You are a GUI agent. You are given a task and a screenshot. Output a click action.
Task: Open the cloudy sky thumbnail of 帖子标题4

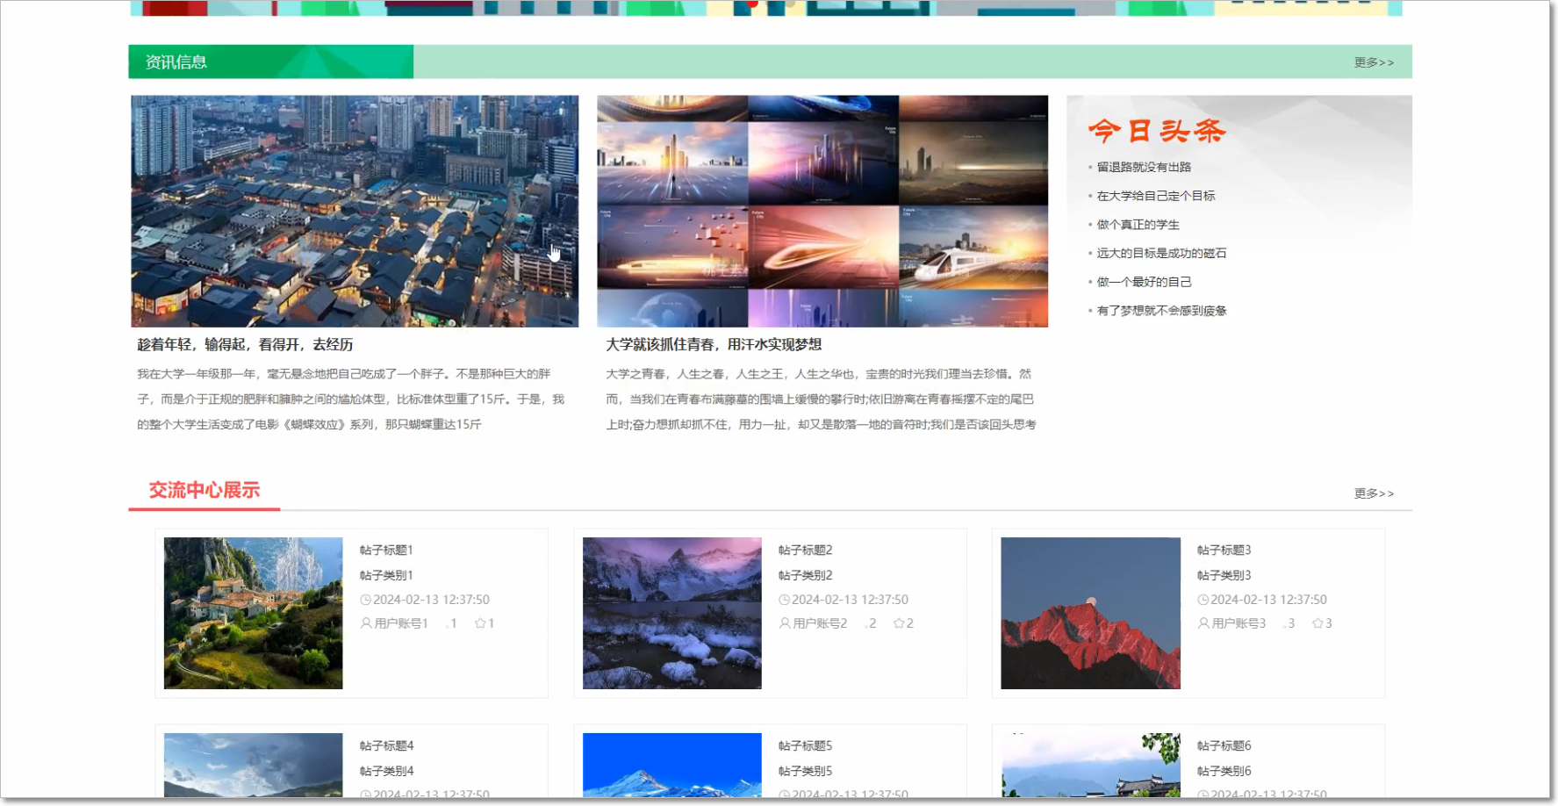(254, 765)
